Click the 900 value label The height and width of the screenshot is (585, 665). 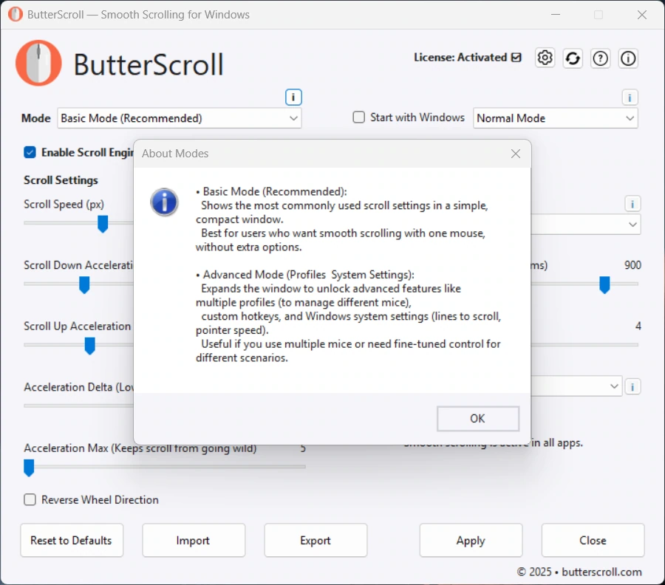tap(632, 265)
